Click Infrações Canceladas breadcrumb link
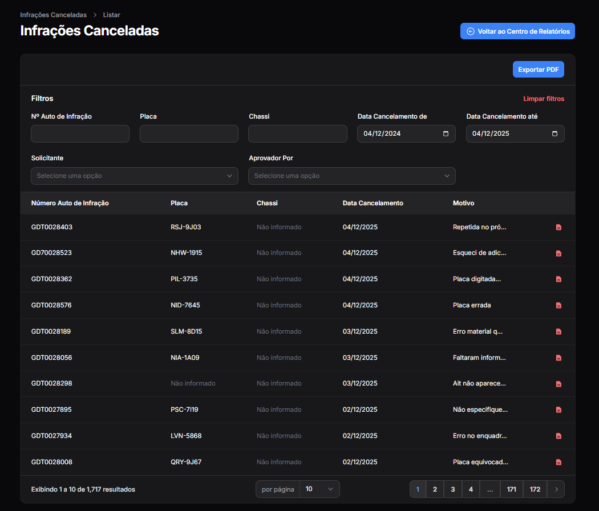The image size is (599, 511). point(53,15)
